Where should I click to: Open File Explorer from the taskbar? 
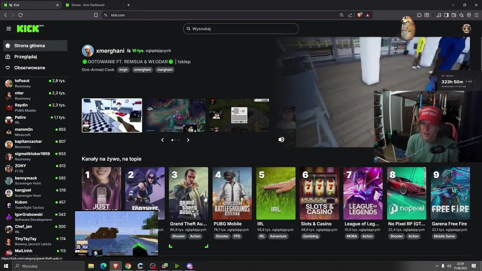91,266
